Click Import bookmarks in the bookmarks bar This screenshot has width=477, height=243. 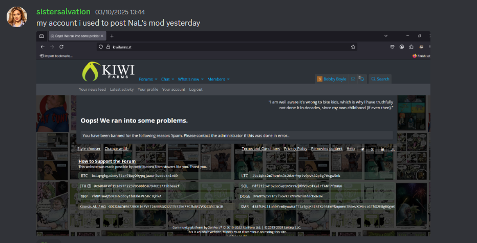point(56,56)
